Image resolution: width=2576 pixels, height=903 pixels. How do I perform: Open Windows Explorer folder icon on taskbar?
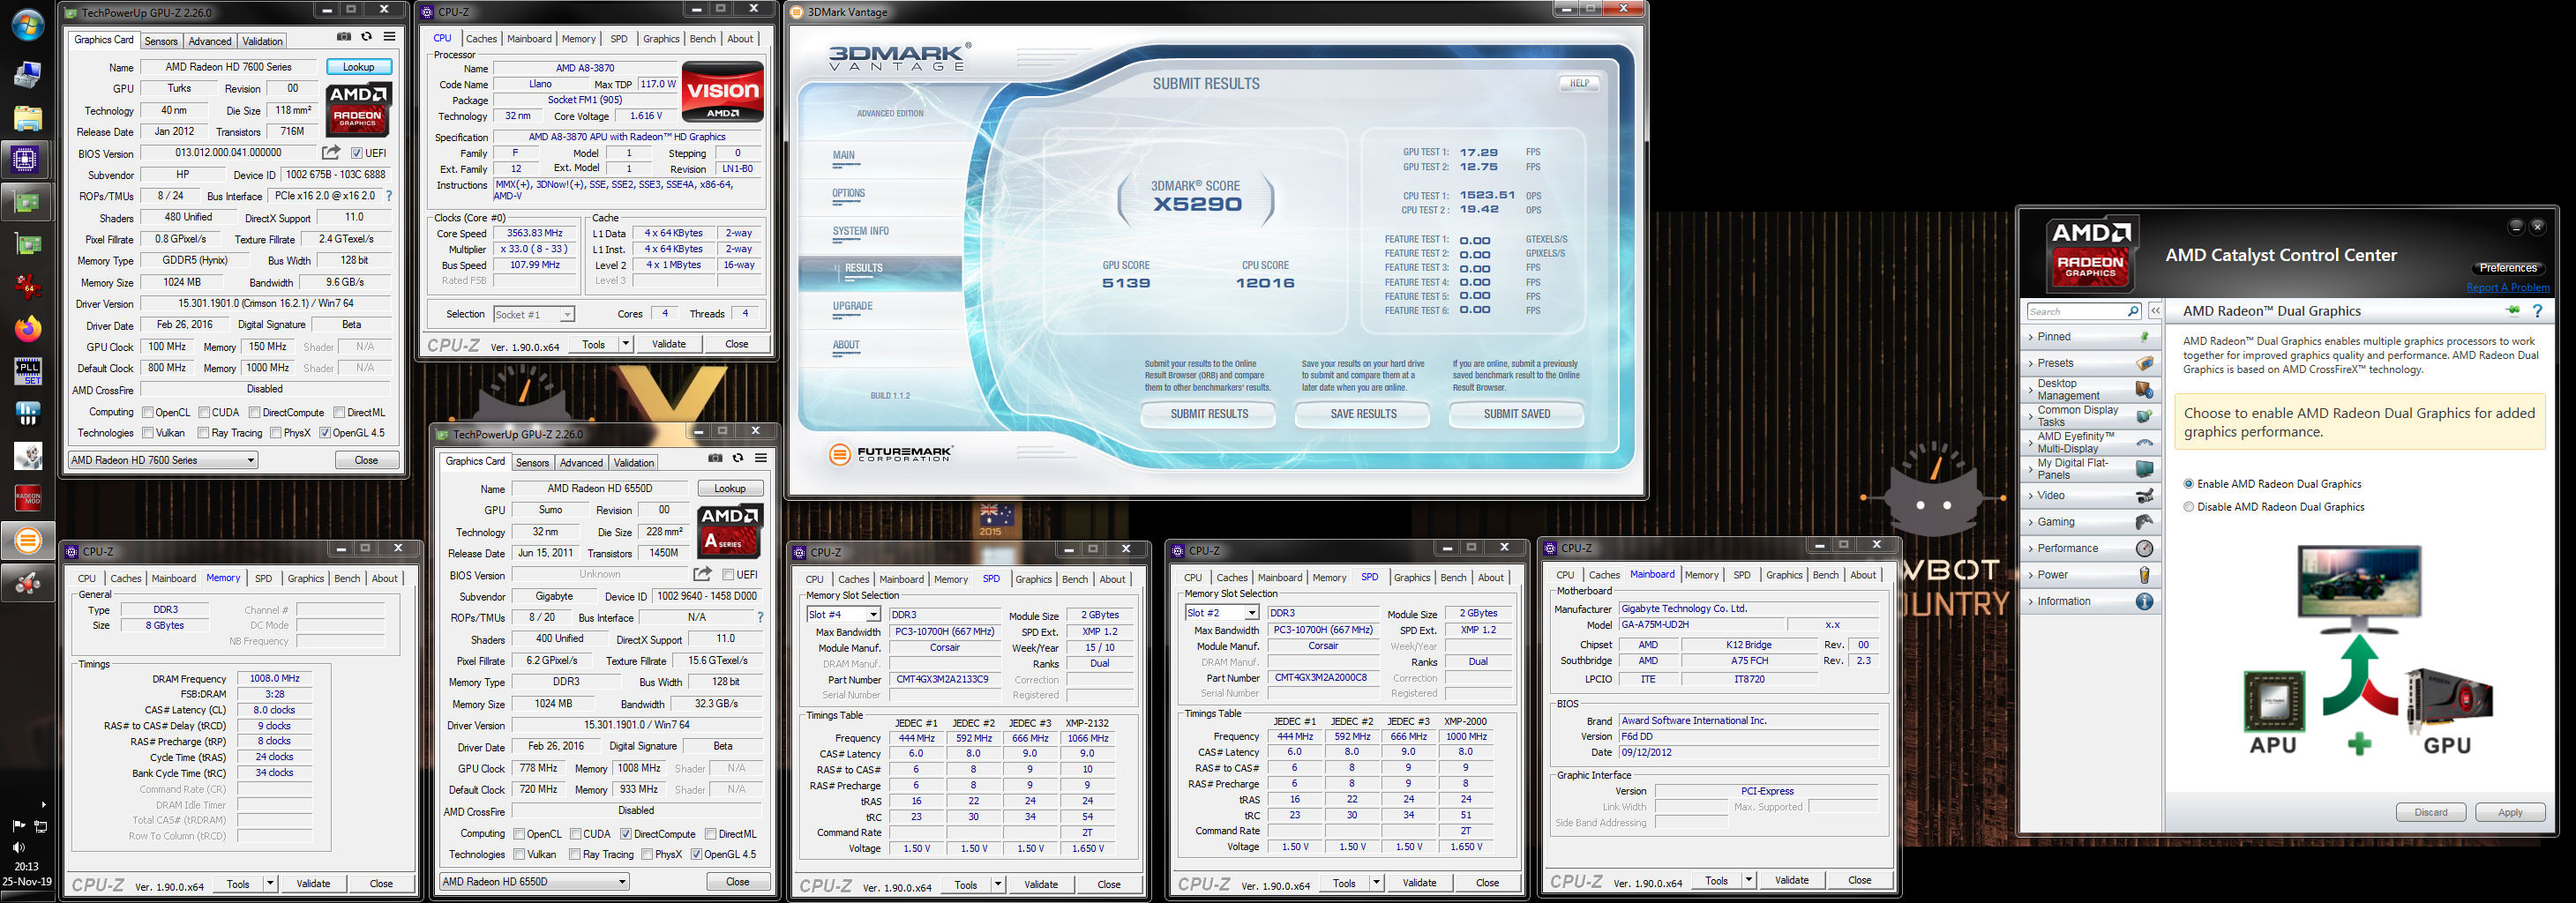coord(28,118)
